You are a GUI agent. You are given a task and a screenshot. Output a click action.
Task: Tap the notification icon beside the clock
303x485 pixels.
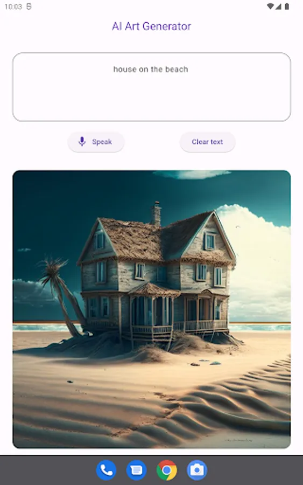pos(29,6)
